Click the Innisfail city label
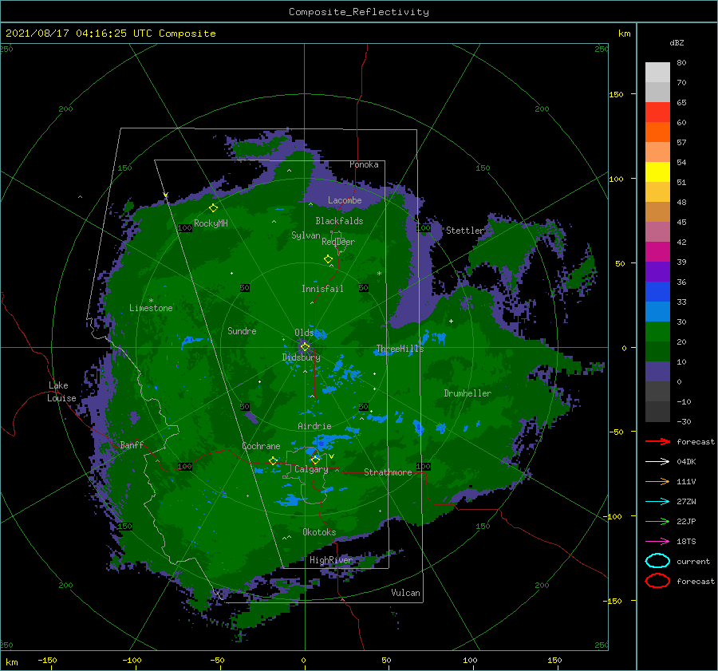Viewport: 718px width, 671px height. pos(322,289)
